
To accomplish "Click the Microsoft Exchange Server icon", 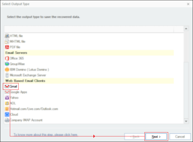I will [x=7, y=75].
